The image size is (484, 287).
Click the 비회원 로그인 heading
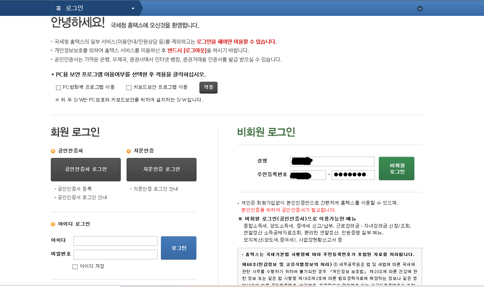coord(266,132)
